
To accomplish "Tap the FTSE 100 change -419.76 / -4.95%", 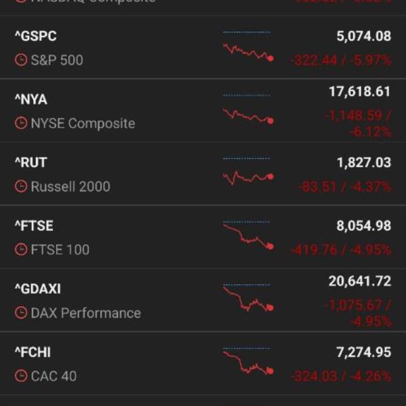I will coord(341,250).
